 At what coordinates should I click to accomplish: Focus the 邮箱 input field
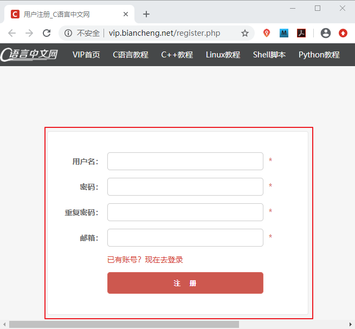185,238
